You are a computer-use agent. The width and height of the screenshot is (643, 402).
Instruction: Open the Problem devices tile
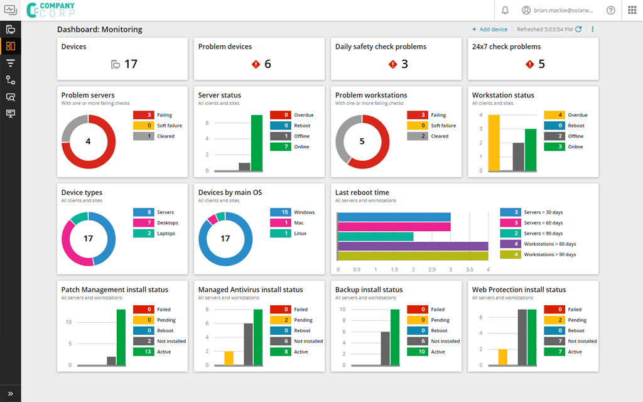point(259,58)
